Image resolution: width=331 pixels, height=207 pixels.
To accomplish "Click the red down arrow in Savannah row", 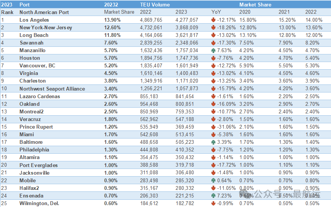I will (x=213, y=43).
